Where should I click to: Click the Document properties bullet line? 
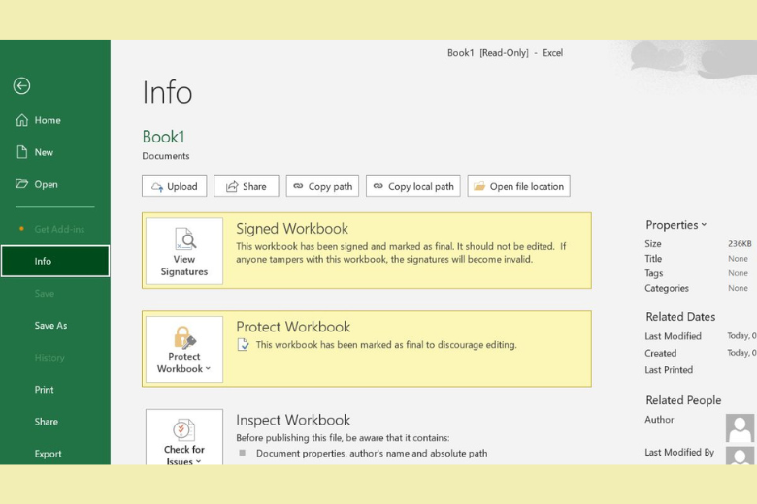coord(372,453)
